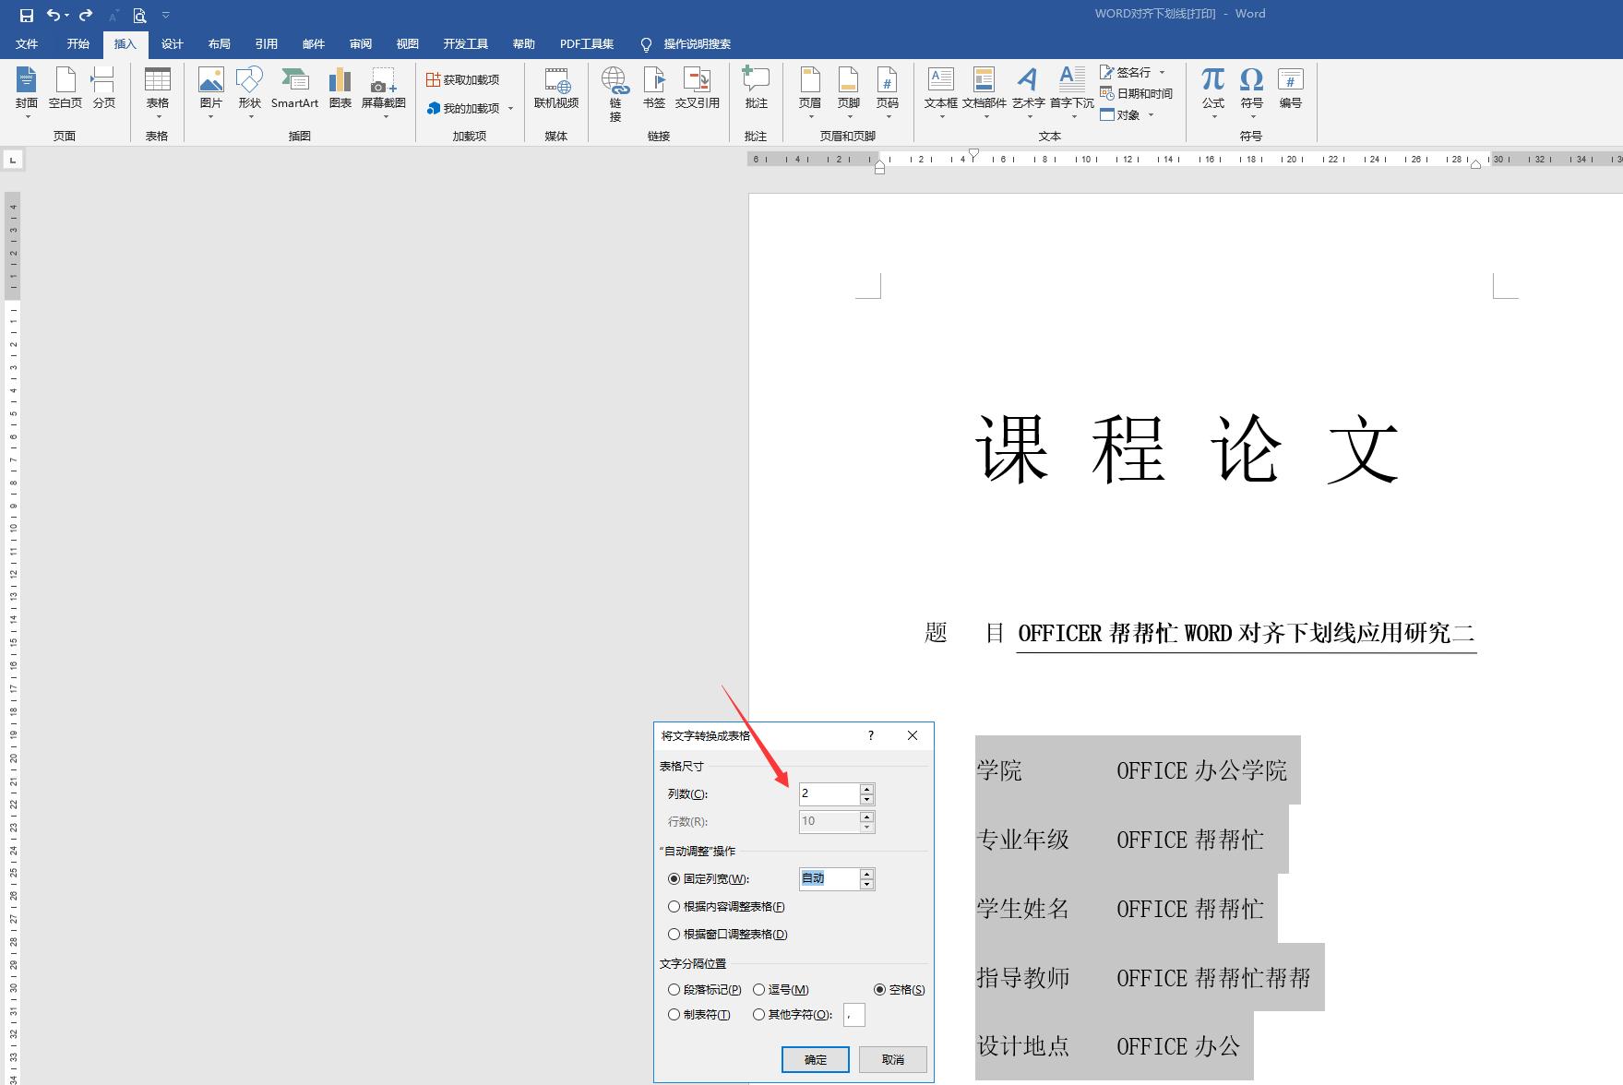Click Get Add-ins (获取加载项)
Screen dimensions: 1623x1085
[463, 80]
